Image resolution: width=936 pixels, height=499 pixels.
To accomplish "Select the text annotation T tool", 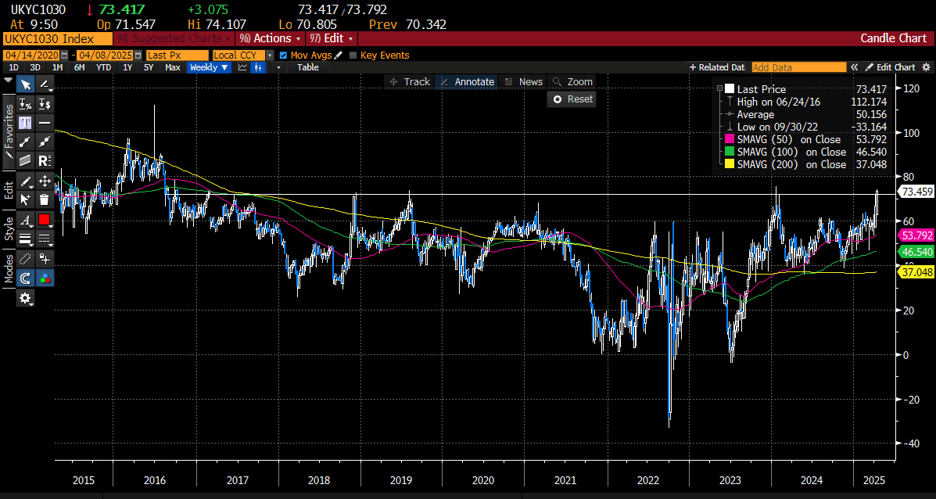I will [26, 123].
